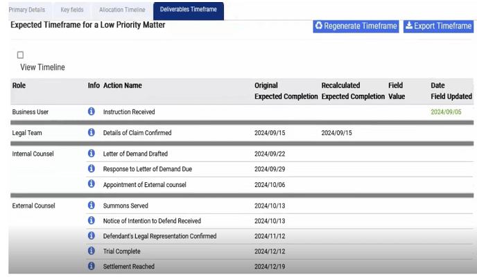Click the Regenerate Timeframe button

coord(356,26)
